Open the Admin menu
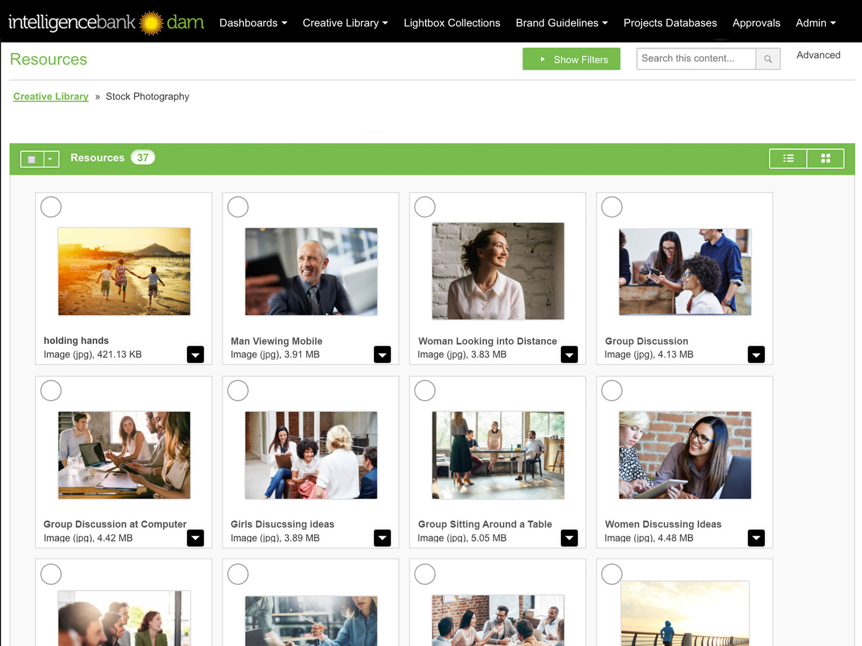This screenshot has height=646, width=862. (816, 23)
